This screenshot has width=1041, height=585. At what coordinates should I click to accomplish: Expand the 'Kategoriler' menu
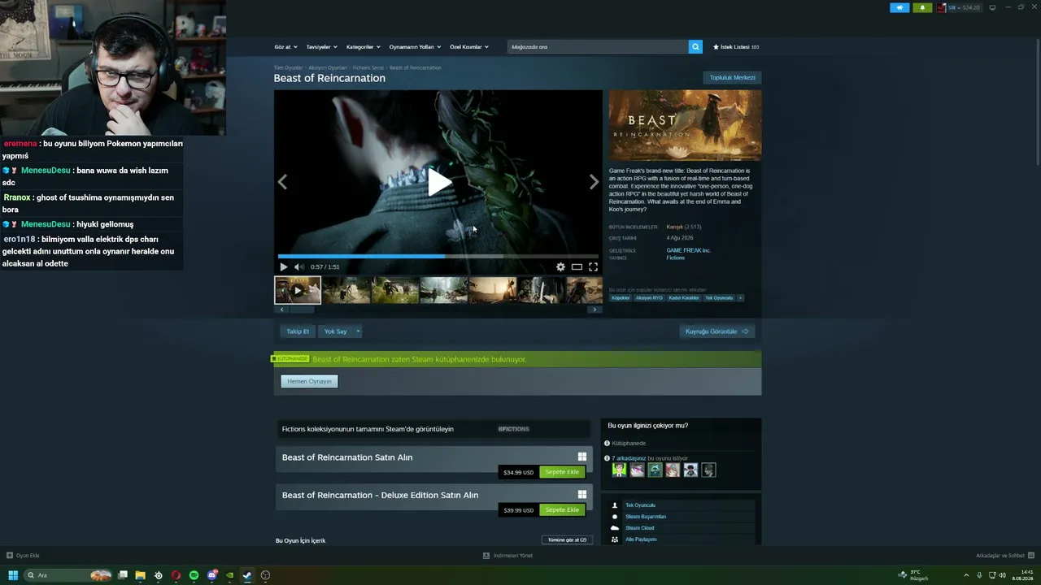(363, 47)
